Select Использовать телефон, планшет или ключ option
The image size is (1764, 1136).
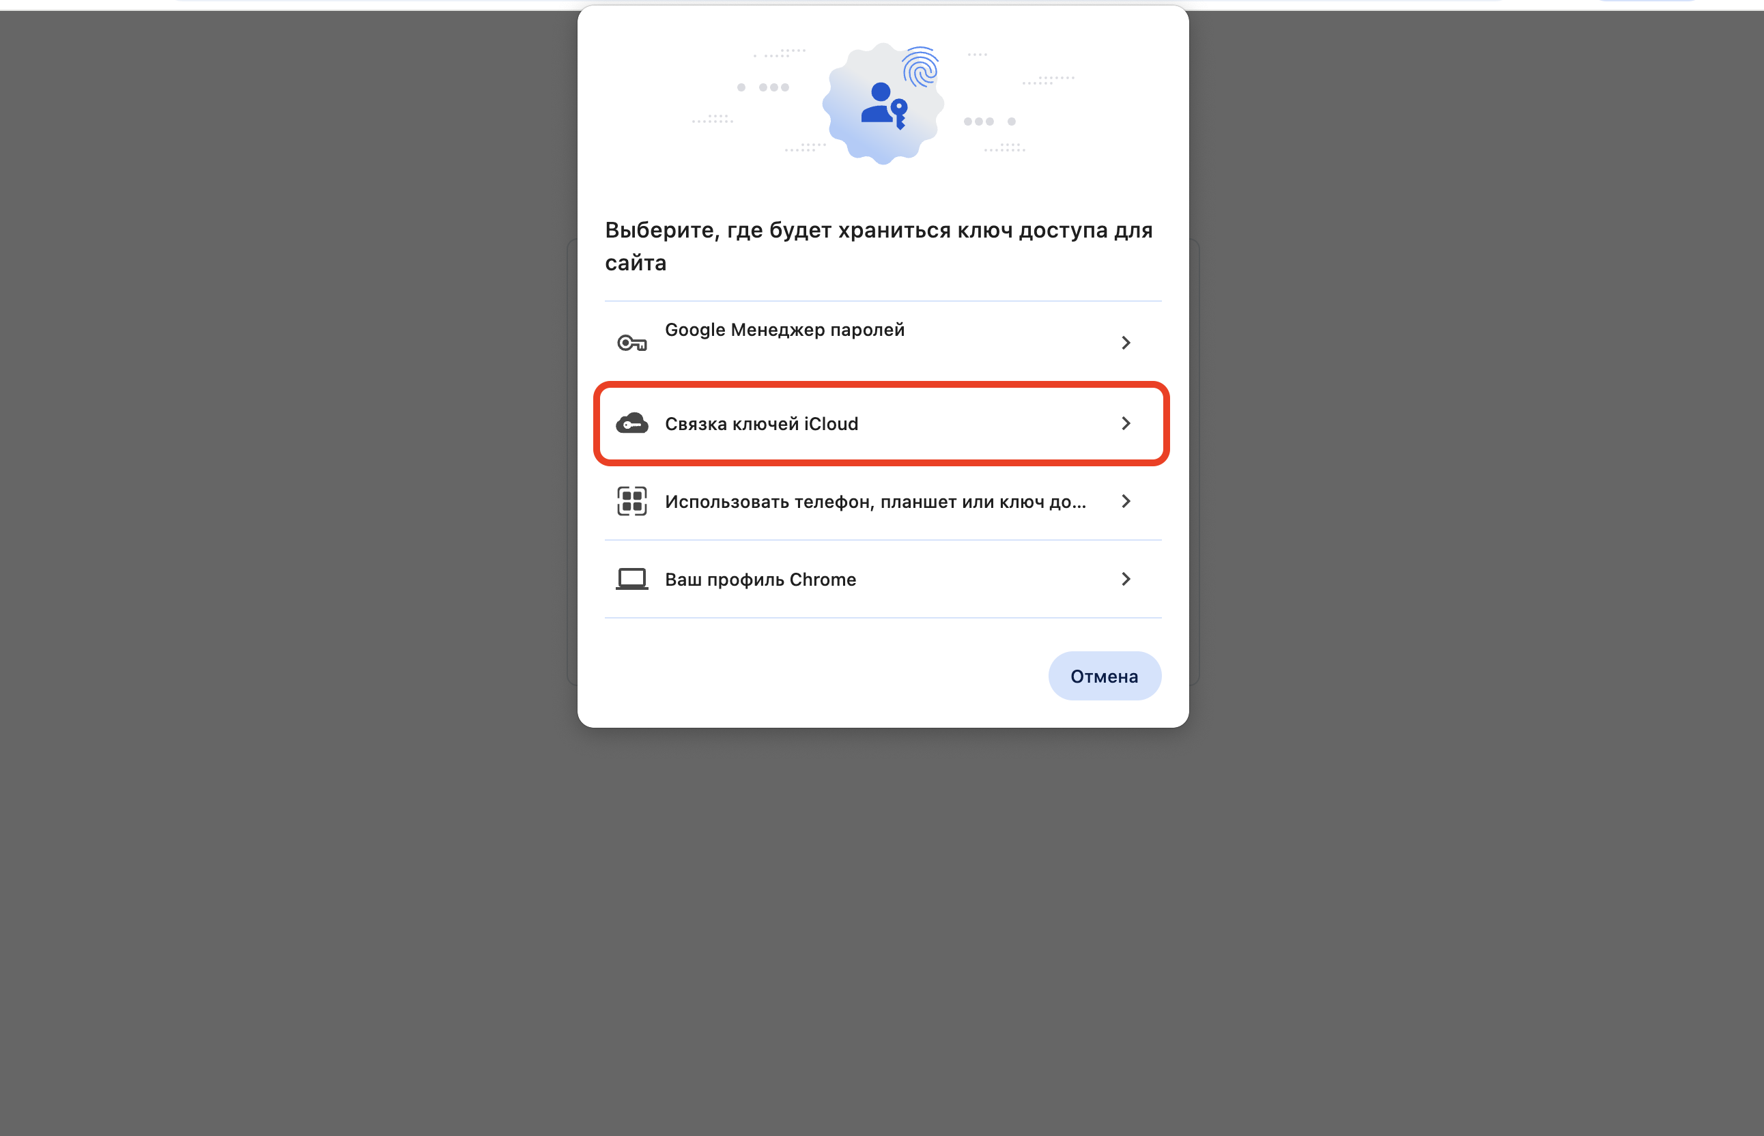point(883,502)
